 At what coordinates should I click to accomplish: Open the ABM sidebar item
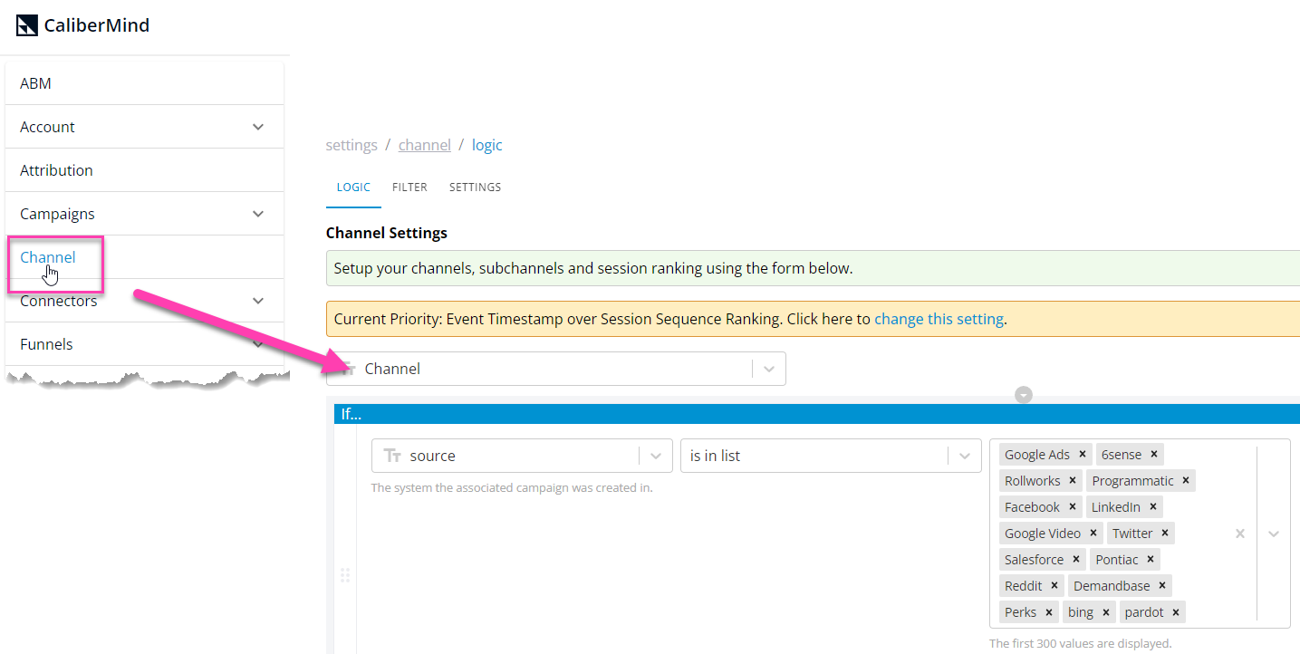pos(144,83)
